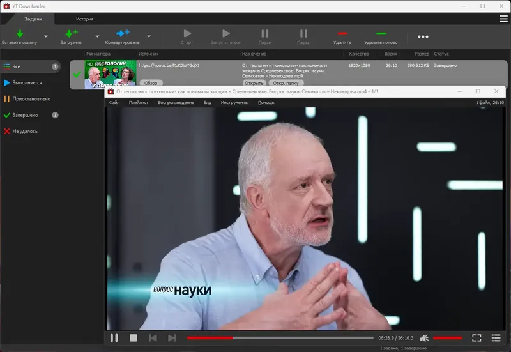Click the player window title bar icon
511x352 pixels.
tap(111, 91)
